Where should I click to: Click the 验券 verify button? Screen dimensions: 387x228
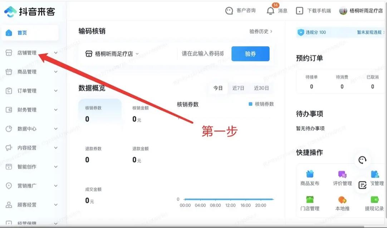[250, 53]
